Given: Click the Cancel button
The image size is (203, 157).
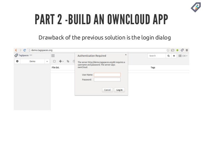Looking at the screenshot, I should coord(108,90).
